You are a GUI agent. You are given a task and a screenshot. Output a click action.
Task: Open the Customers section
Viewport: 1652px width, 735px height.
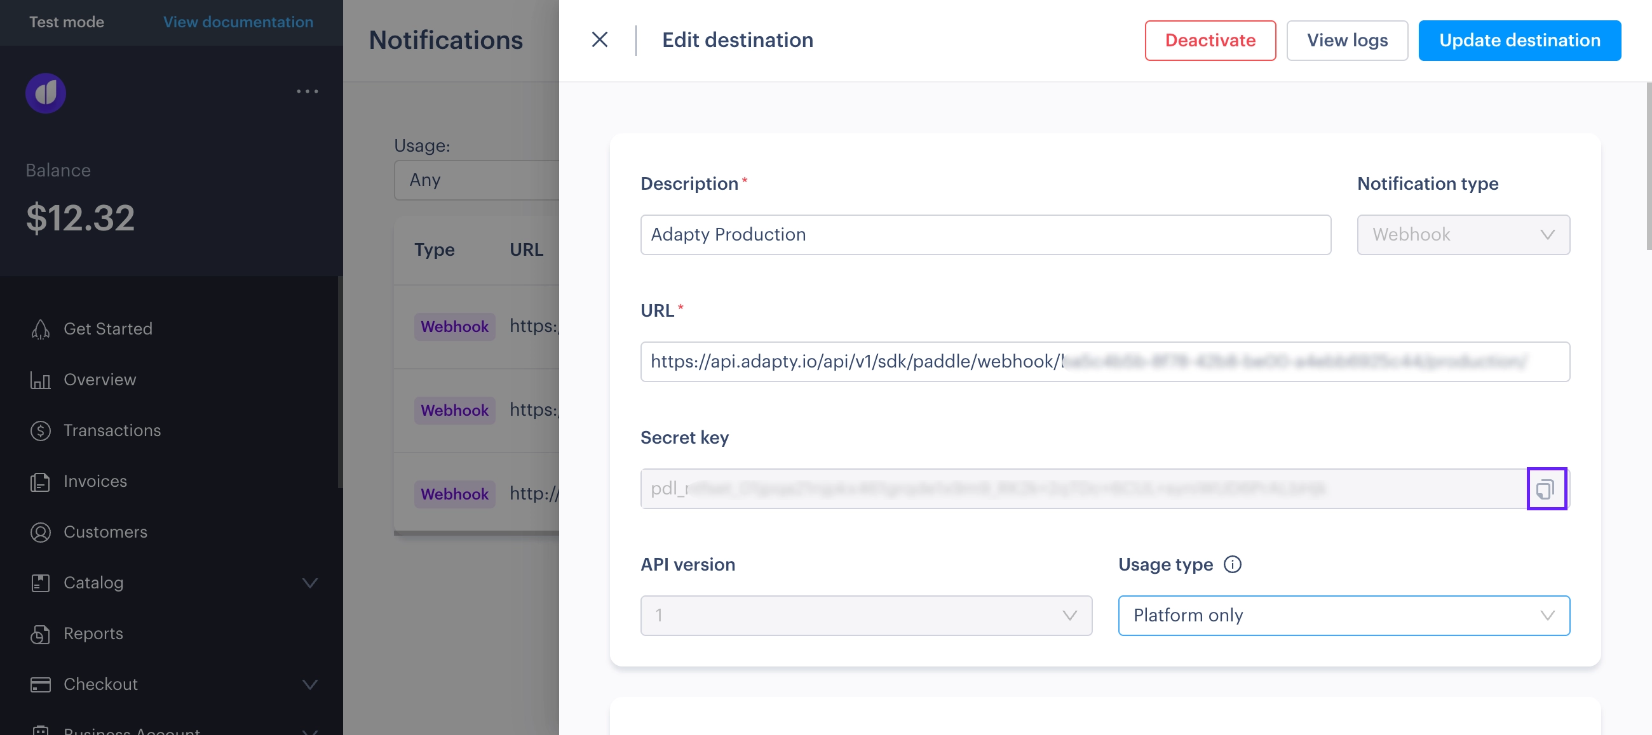[105, 532]
